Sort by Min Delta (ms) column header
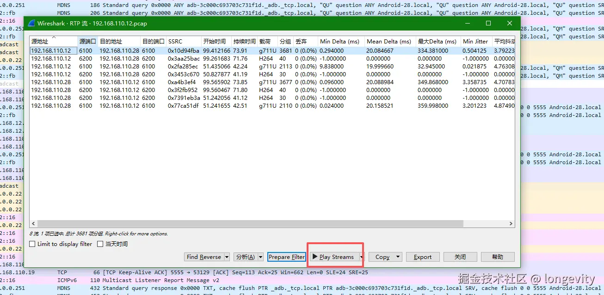Screen dimensions: 604x295 tap(341, 42)
